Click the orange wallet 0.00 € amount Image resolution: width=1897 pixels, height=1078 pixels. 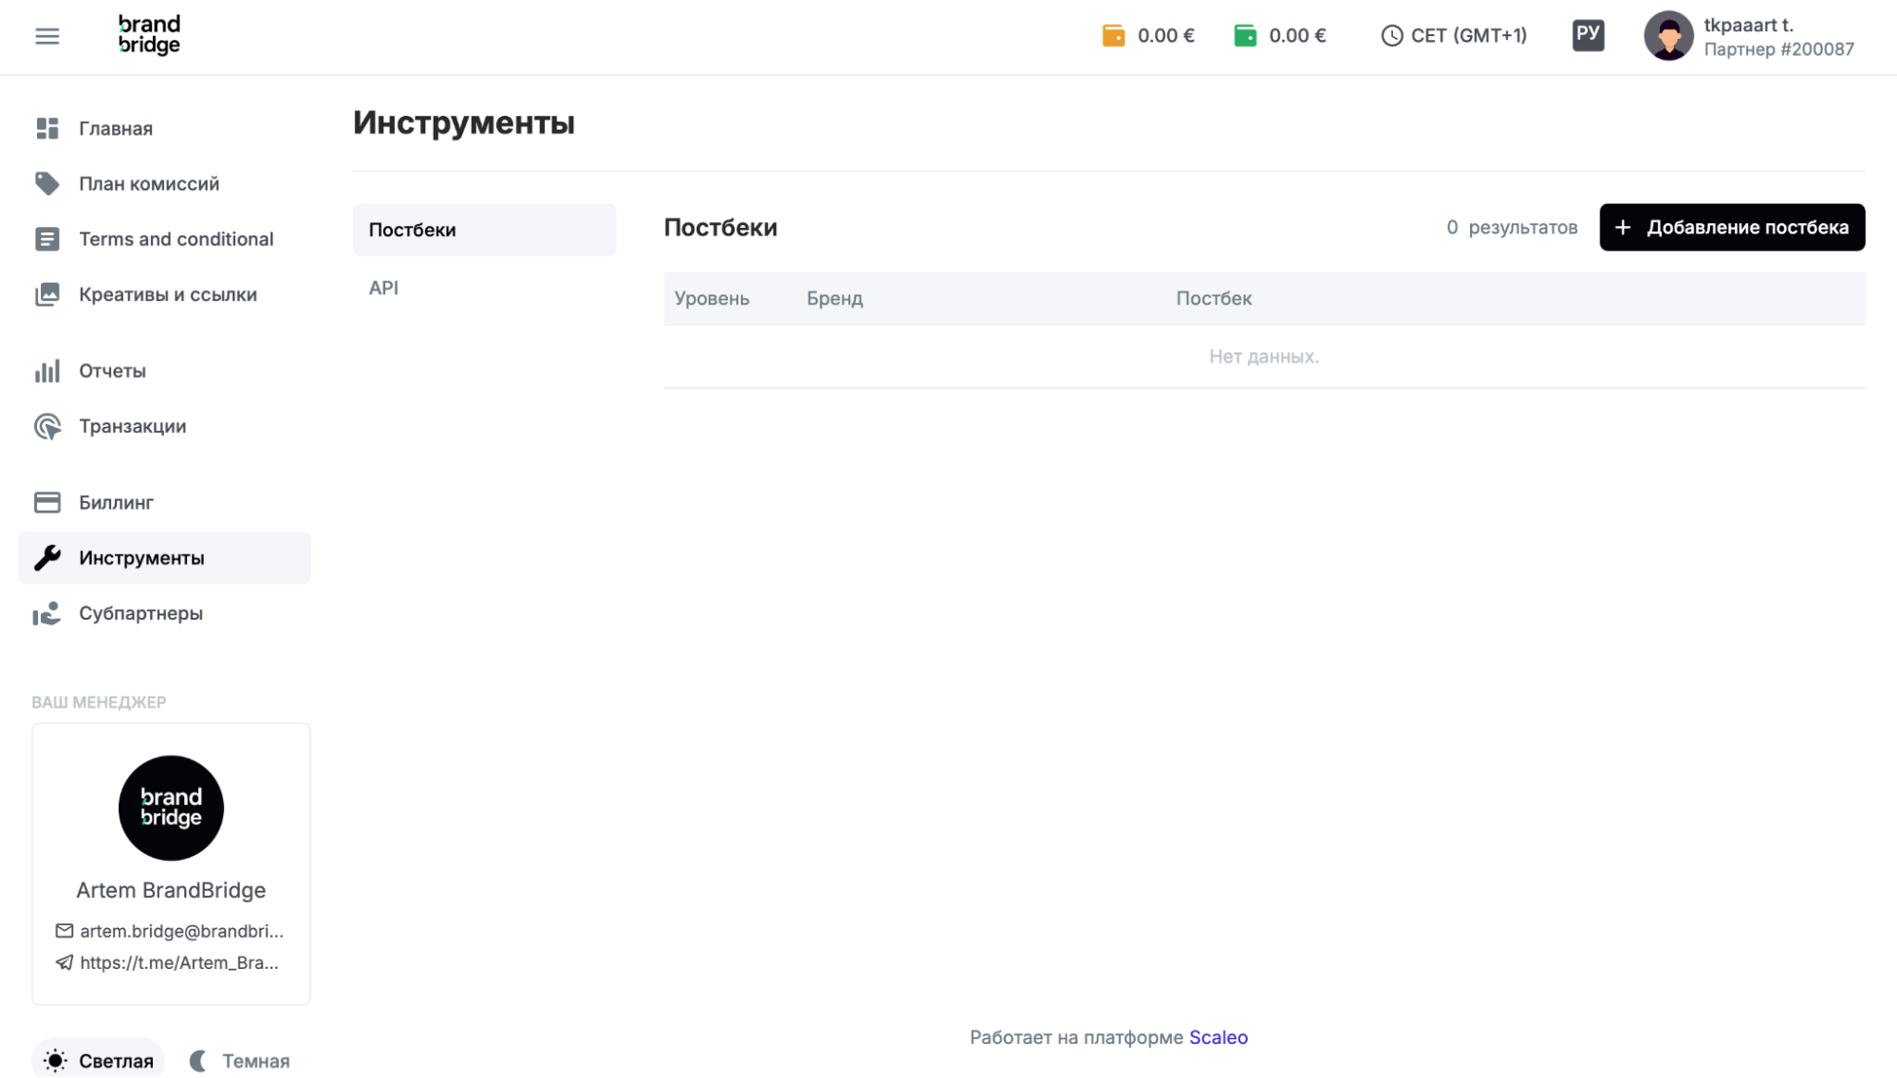(x=1165, y=36)
